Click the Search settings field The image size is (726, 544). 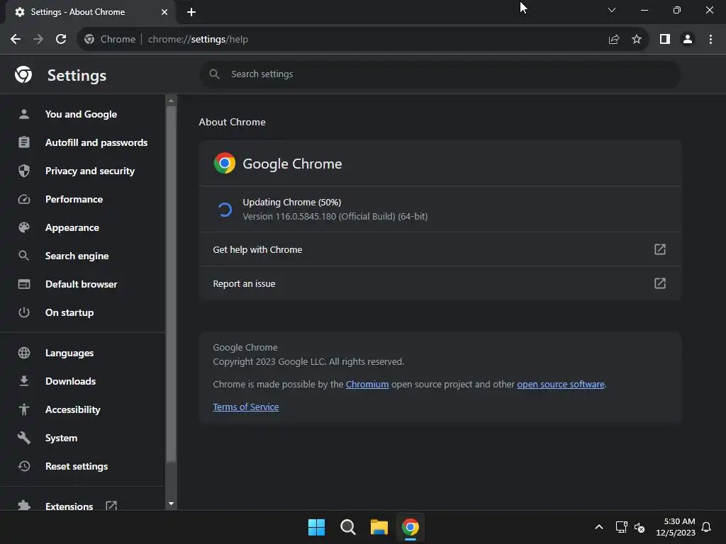[440, 74]
